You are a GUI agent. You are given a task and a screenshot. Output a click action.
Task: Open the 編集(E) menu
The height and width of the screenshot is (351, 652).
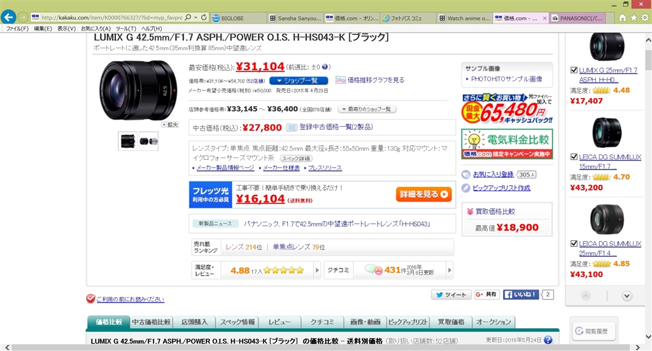tap(43, 29)
